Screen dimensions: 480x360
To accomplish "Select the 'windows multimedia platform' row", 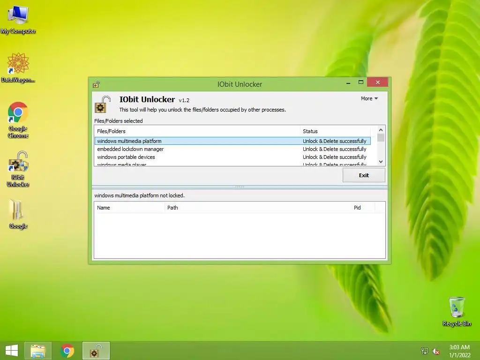I will (232, 141).
